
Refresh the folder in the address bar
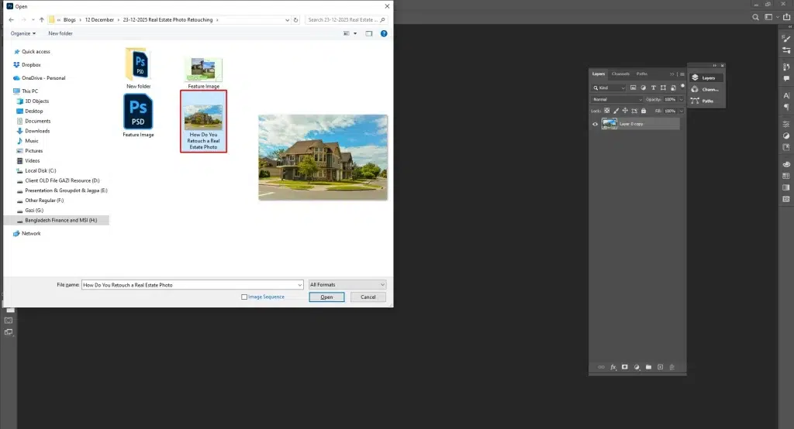coord(295,19)
